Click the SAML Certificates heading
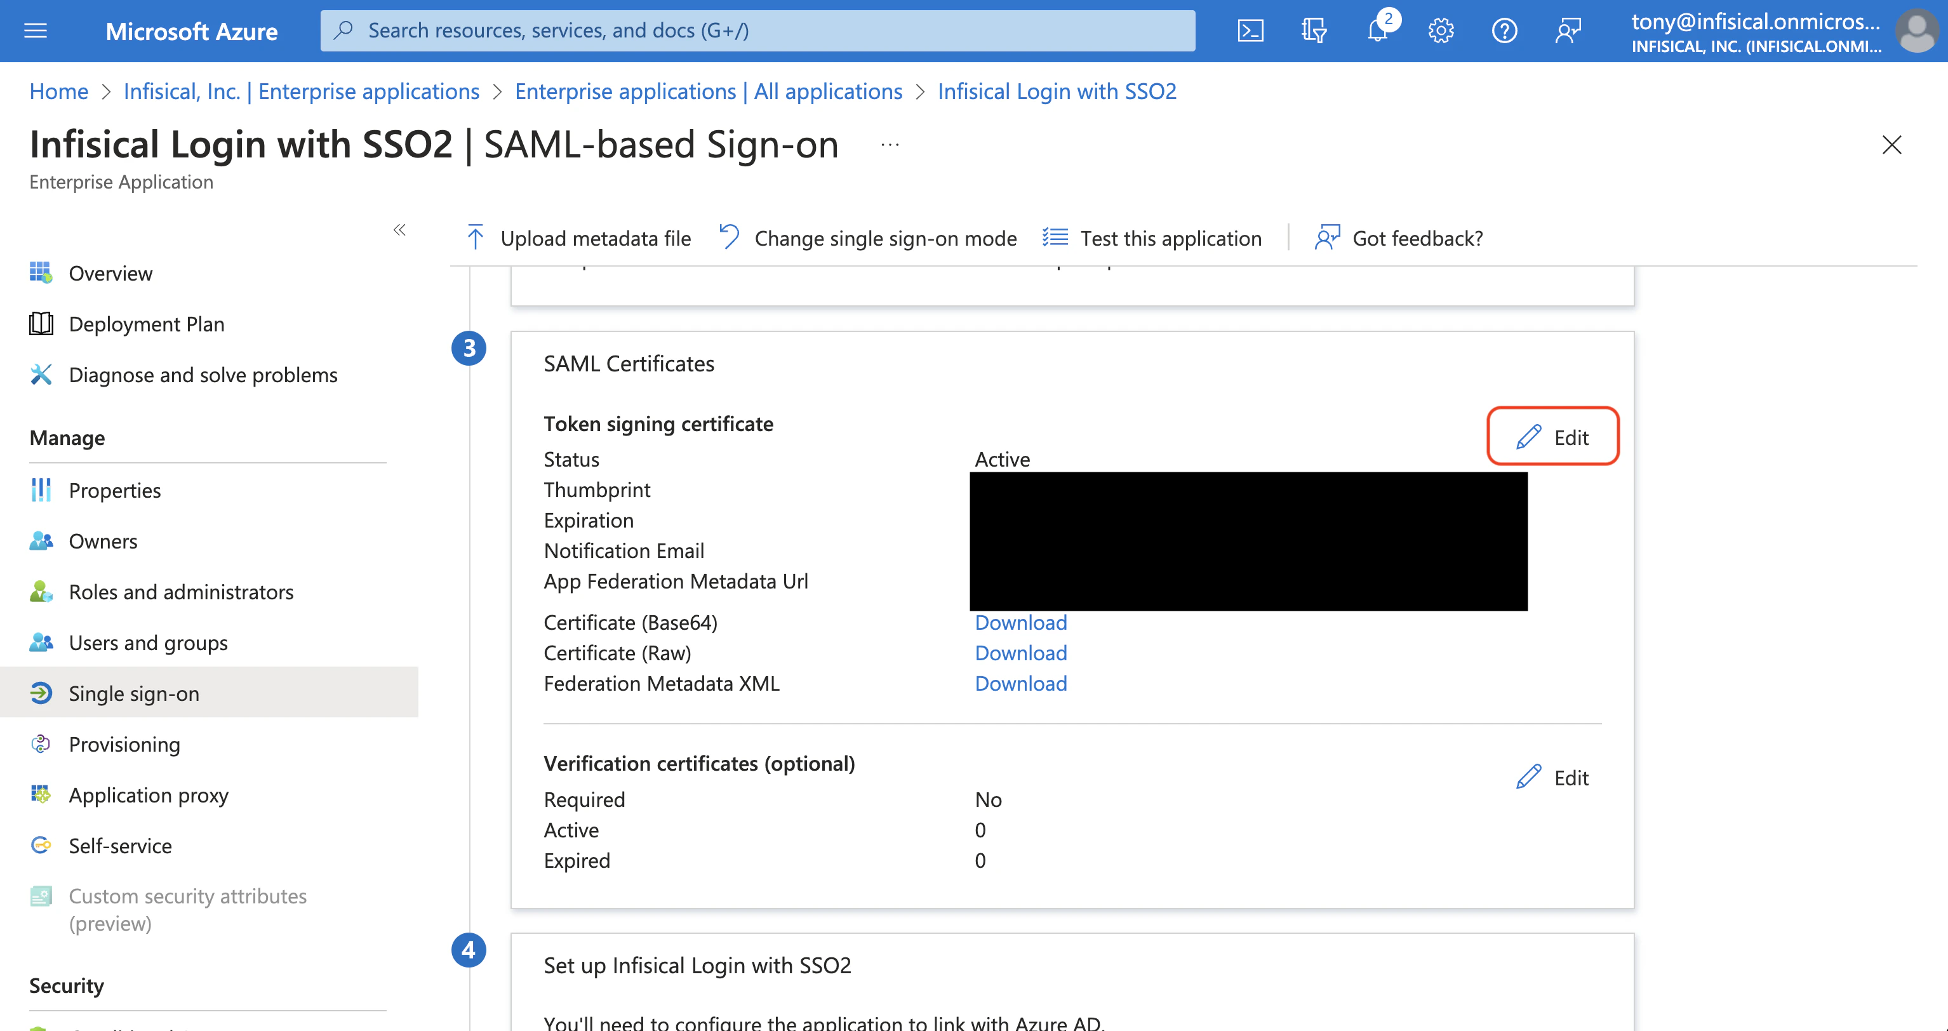This screenshot has height=1031, width=1948. pyautogui.click(x=629, y=364)
